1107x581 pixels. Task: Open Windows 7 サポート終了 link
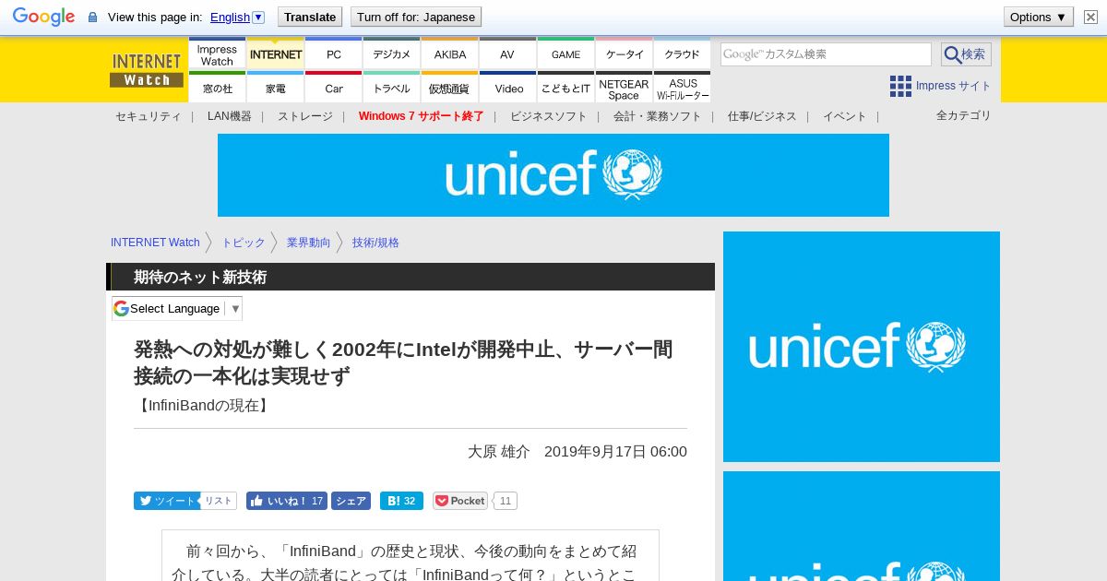click(x=421, y=116)
